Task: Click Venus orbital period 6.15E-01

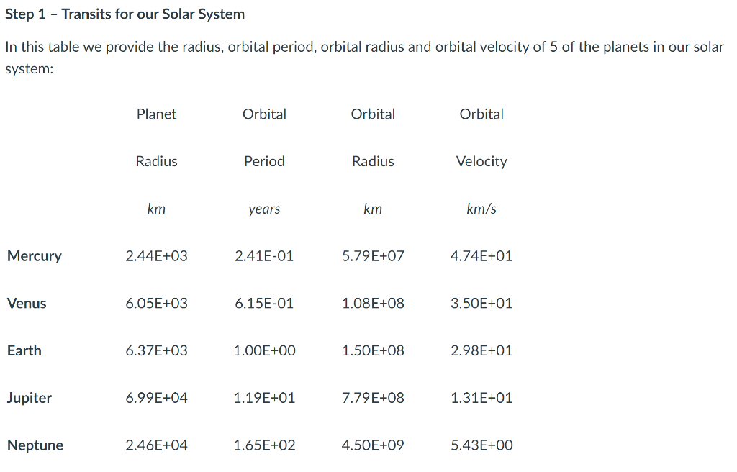Action: 264,303
